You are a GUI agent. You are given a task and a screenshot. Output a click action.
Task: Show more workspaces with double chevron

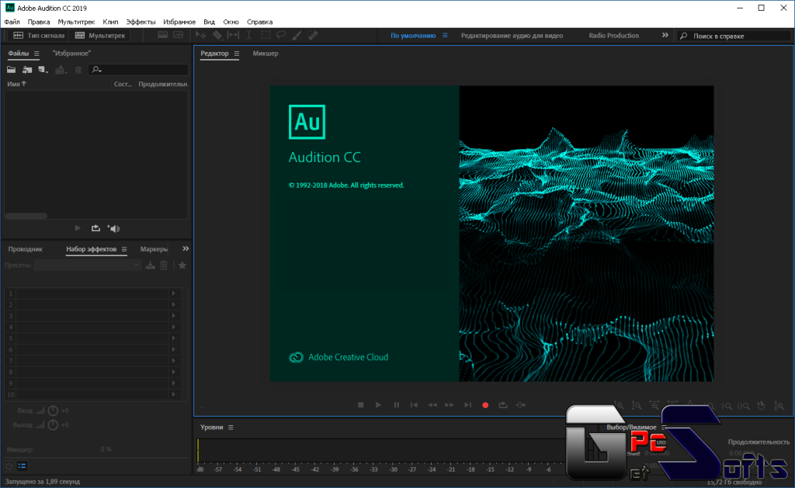point(665,35)
